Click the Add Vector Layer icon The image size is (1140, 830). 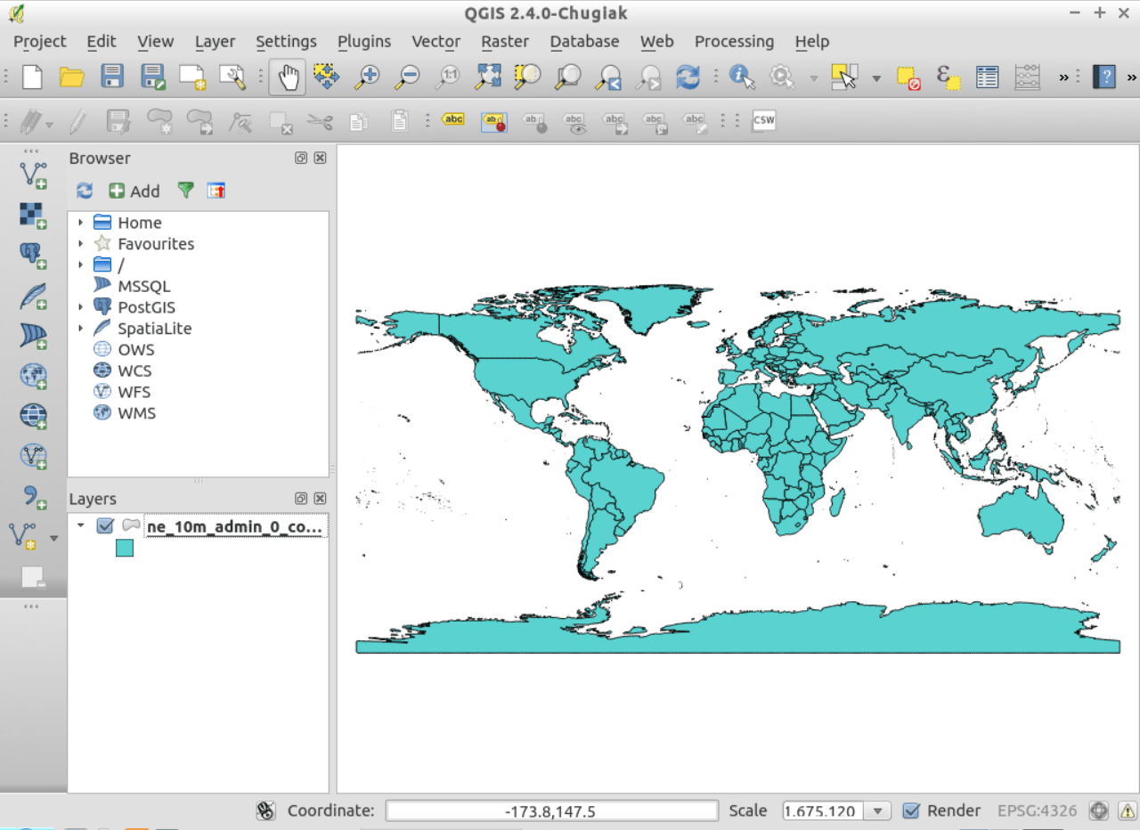[x=33, y=173]
